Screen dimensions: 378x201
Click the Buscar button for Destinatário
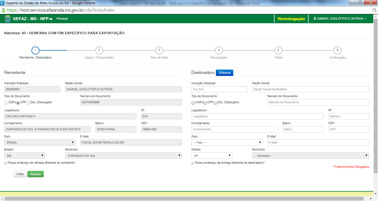pyautogui.click(x=225, y=73)
